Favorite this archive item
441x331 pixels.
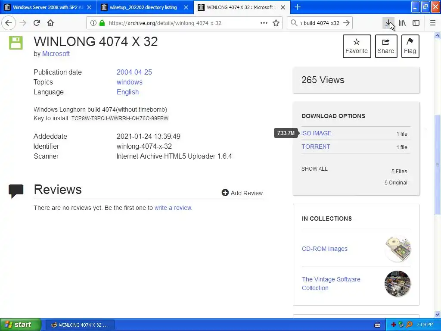357,47
